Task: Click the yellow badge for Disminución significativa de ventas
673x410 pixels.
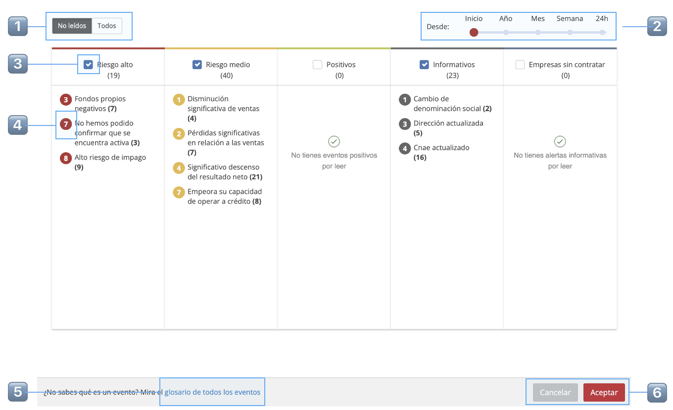Action: [x=179, y=99]
